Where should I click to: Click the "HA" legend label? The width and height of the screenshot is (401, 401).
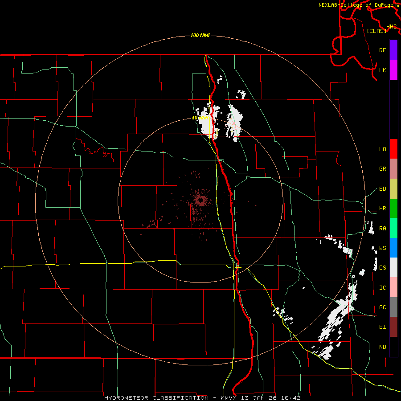pyautogui.click(x=382, y=149)
